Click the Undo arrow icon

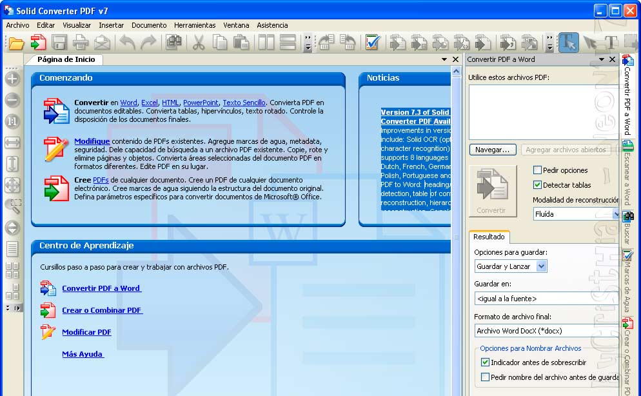pyautogui.click(x=126, y=42)
